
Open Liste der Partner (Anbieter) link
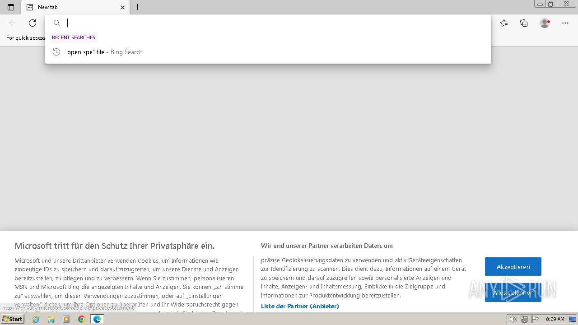[300, 306]
